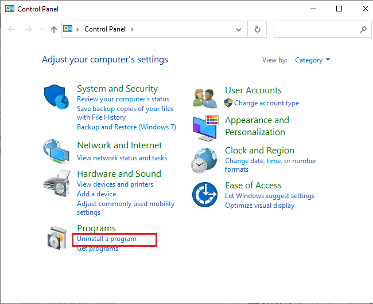The height and width of the screenshot is (304, 373).
Task: Click the Clock and Region globe clock icon
Action: point(204,160)
